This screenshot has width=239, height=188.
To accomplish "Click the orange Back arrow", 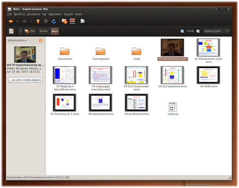I will pos(11,21).
